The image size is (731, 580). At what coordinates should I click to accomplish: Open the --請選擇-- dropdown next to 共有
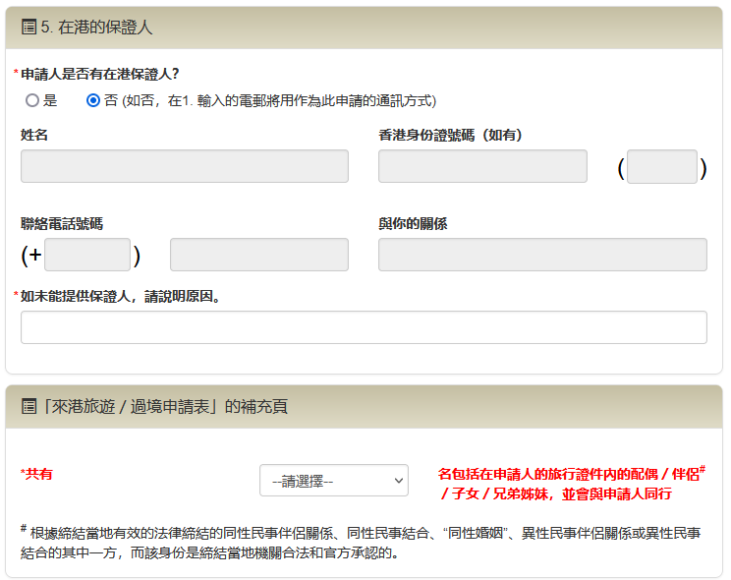(334, 481)
